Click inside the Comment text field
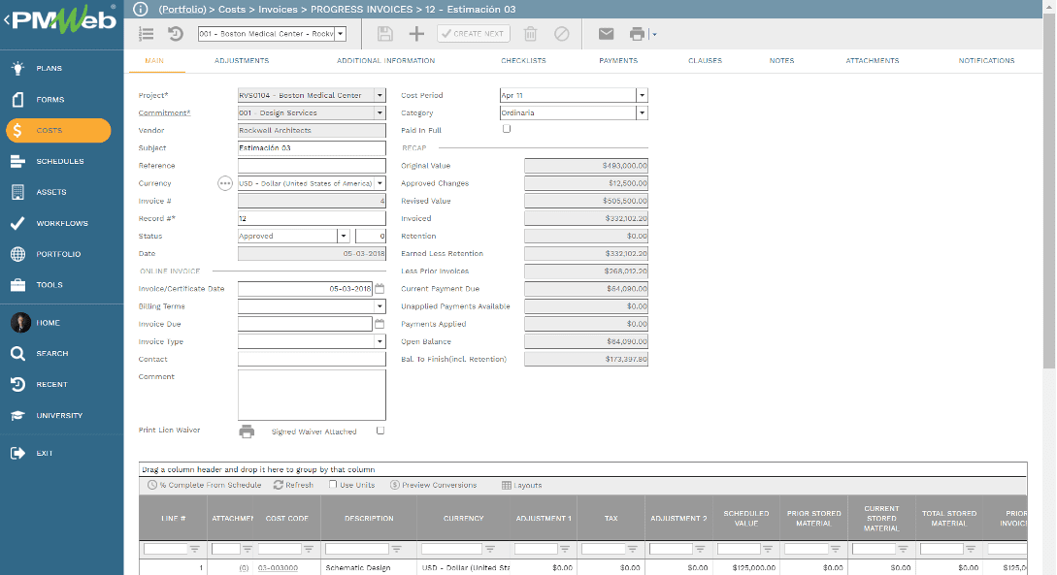This screenshot has height=575, width=1057. click(311, 393)
